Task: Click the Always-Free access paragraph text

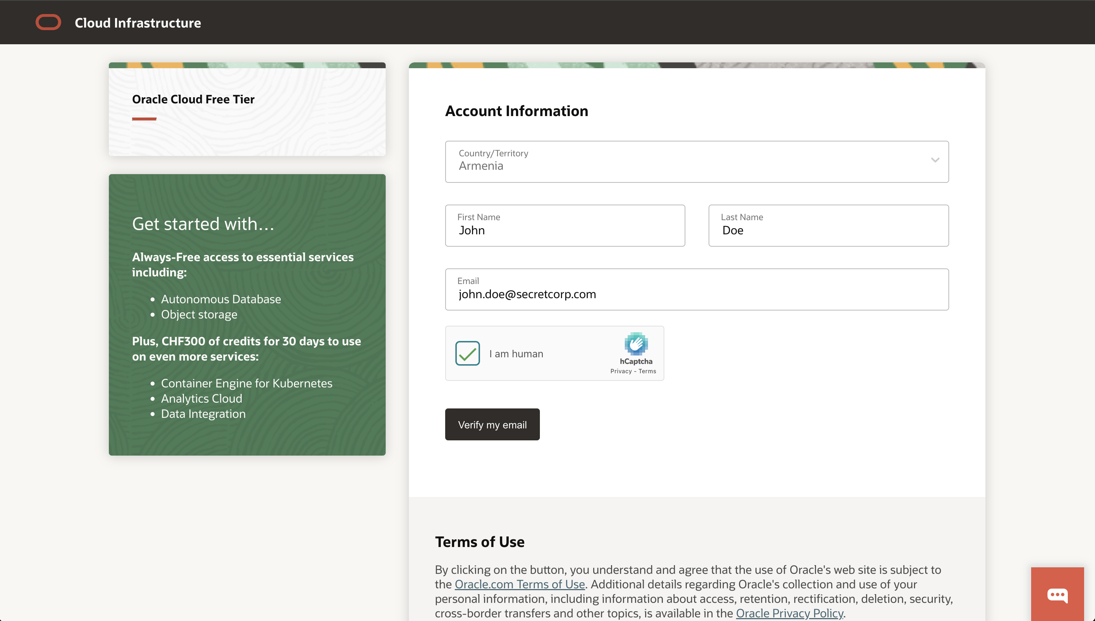Action: coord(242,264)
